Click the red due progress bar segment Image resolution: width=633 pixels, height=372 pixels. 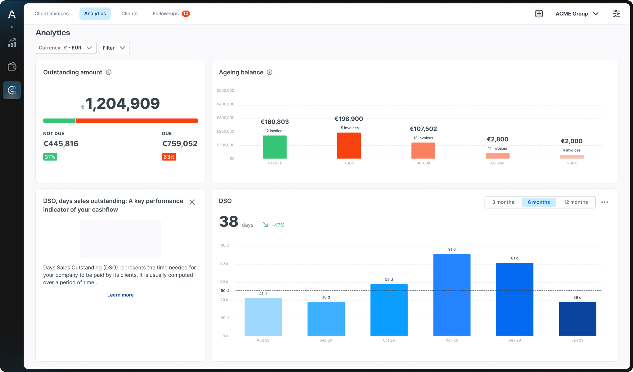tap(137, 121)
